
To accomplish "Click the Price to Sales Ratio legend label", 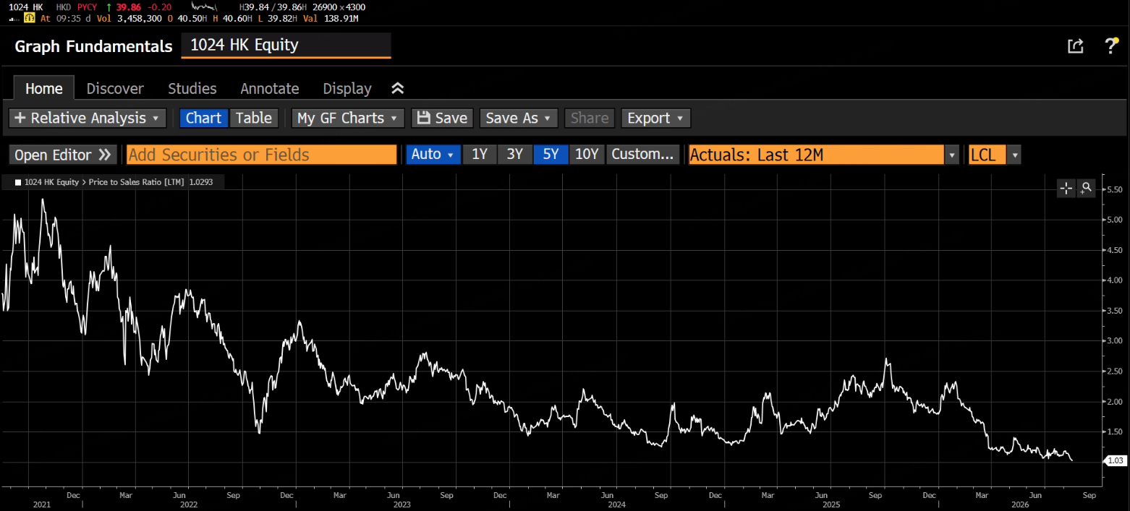I will (137, 183).
